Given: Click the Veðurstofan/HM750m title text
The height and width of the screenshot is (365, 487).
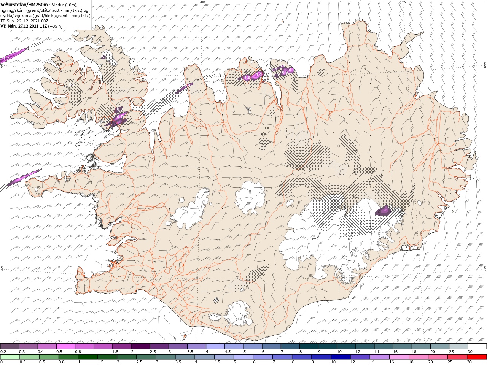Looking at the screenshot, I should pyautogui.click(x=24, y=4).
